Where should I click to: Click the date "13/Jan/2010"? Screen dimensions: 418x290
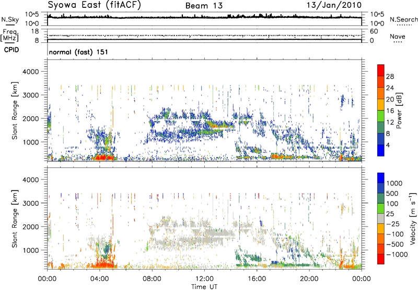click(x=334, y=5)
